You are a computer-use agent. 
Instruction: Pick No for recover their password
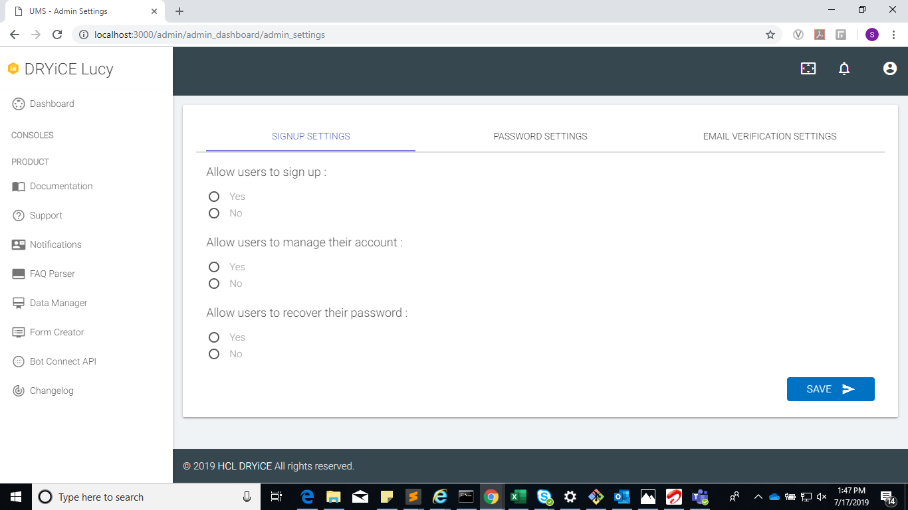point(214,354)
